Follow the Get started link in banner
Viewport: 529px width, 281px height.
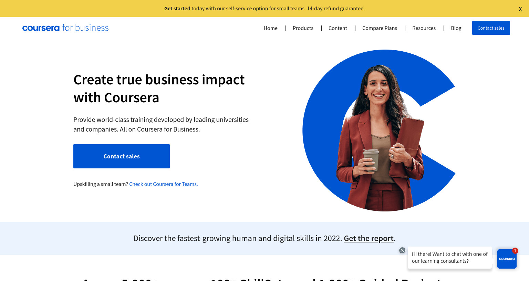177,9
